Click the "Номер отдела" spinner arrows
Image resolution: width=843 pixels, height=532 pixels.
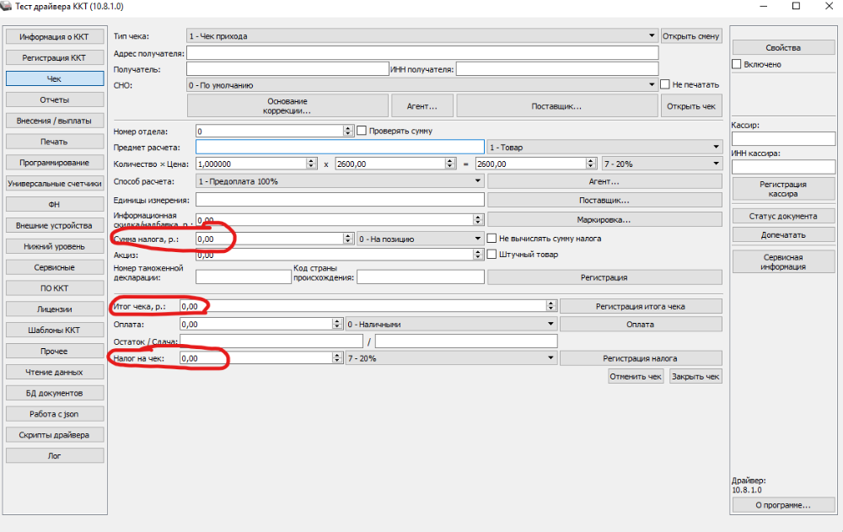click(x=348, y=132)
